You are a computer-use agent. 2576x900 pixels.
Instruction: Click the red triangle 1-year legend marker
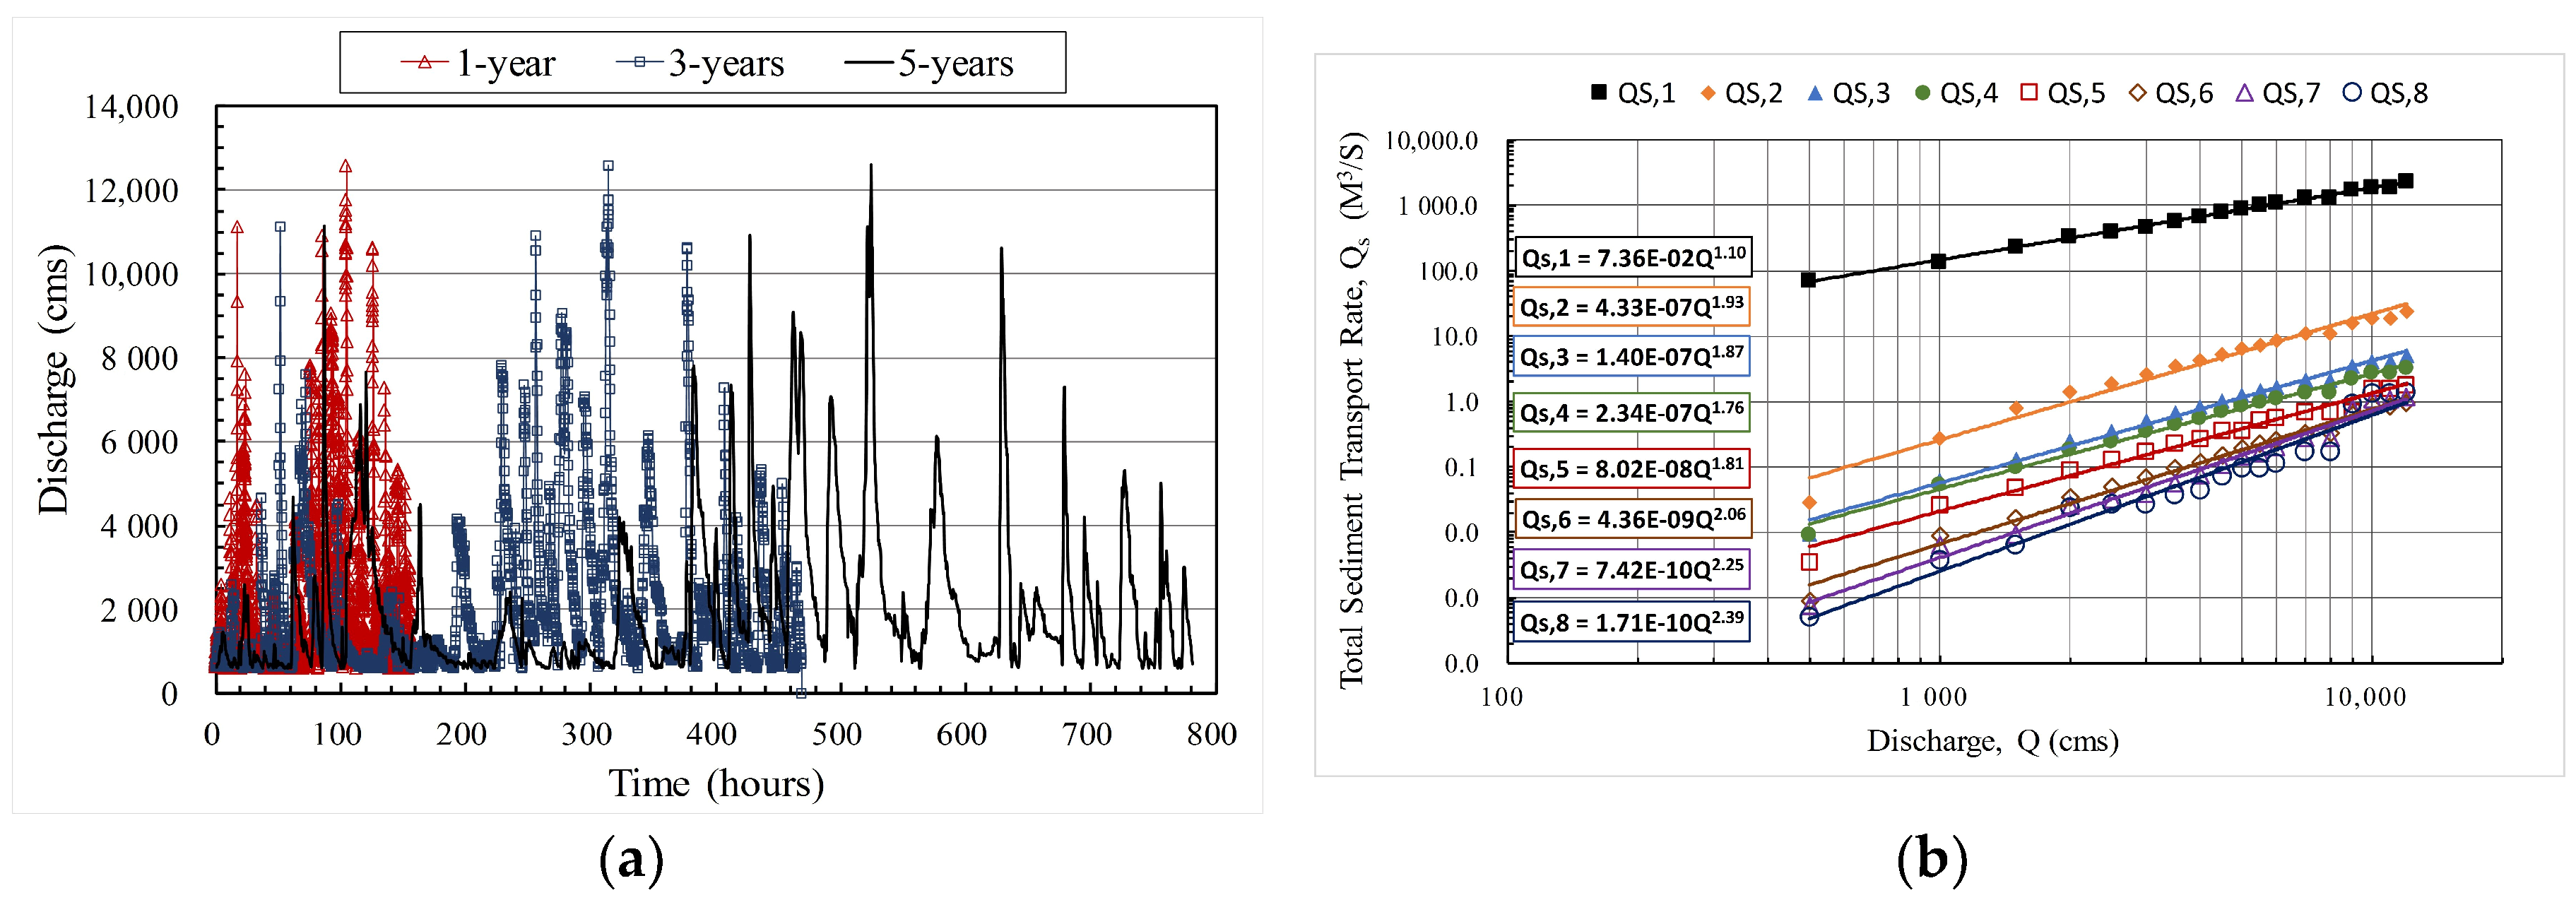424,63
